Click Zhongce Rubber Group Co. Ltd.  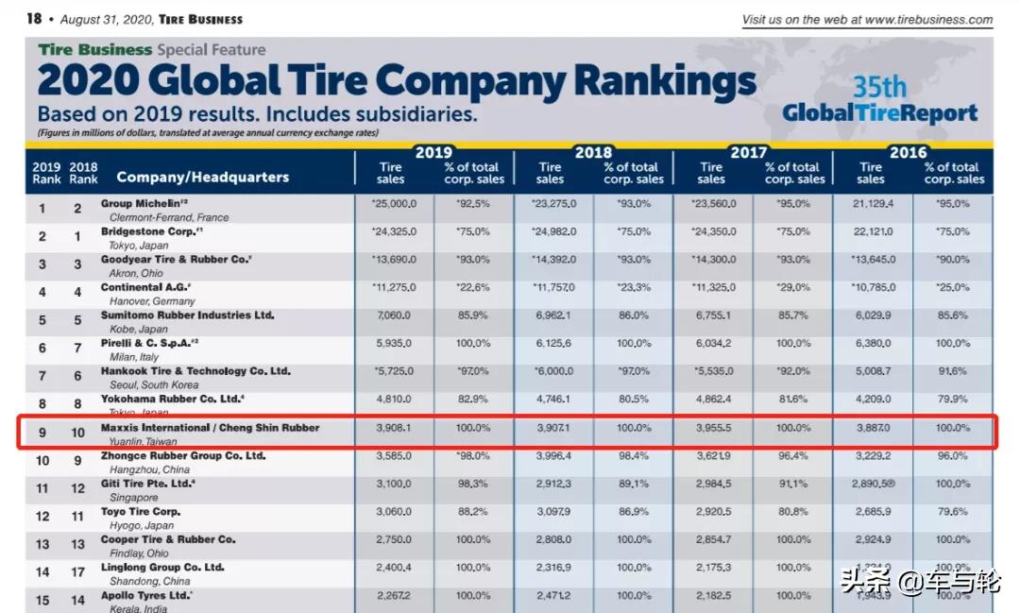coord(183,456)
